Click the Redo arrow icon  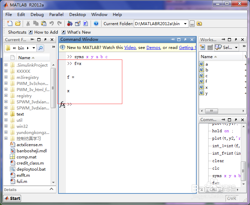pos(59,23)
